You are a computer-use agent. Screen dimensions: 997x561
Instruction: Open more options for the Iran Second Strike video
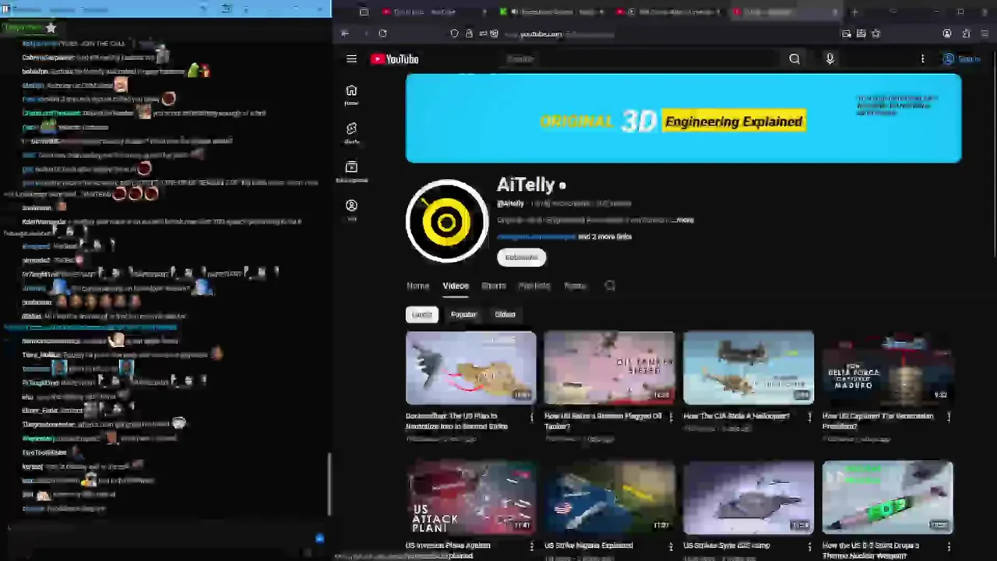[532, 418]
